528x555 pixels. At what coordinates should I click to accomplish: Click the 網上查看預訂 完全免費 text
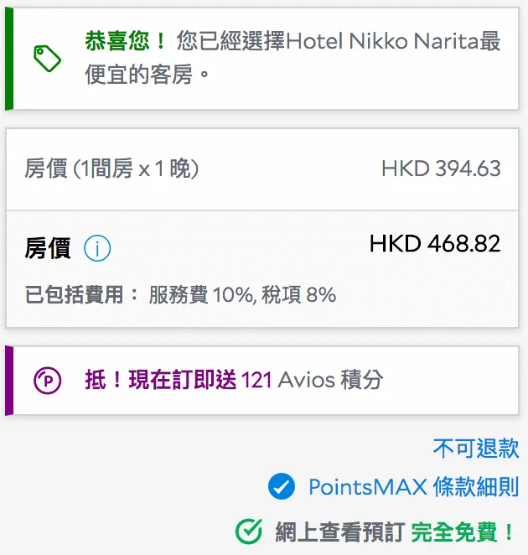coord(395,532)
